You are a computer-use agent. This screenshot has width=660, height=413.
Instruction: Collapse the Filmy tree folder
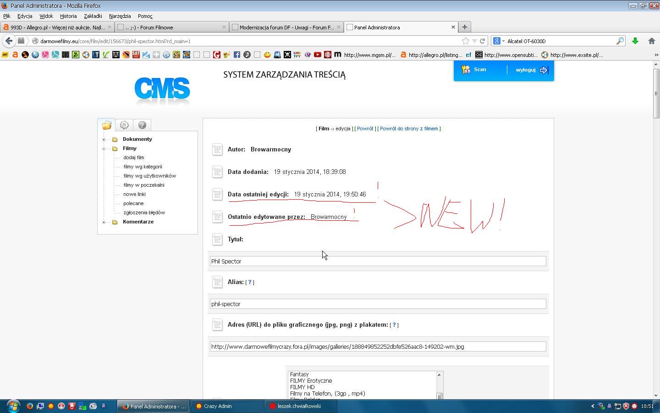click(x=104, y=148)
